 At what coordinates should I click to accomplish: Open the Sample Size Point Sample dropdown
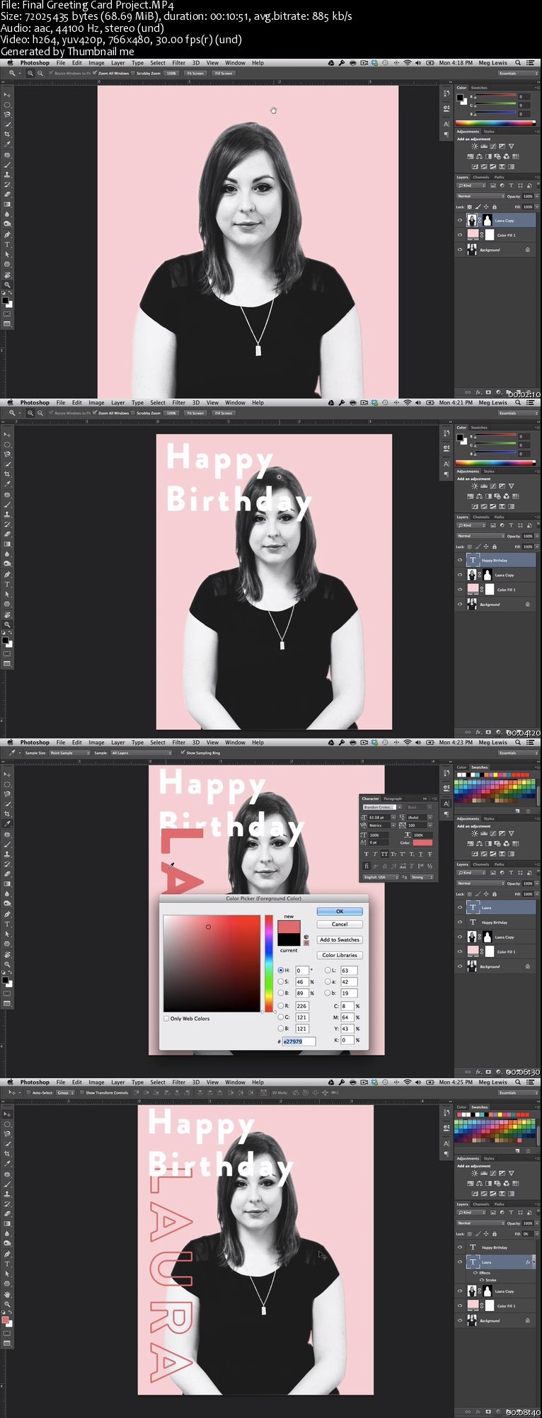70,753
